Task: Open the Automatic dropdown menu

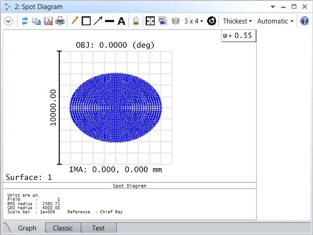Action: click(275, 21)
